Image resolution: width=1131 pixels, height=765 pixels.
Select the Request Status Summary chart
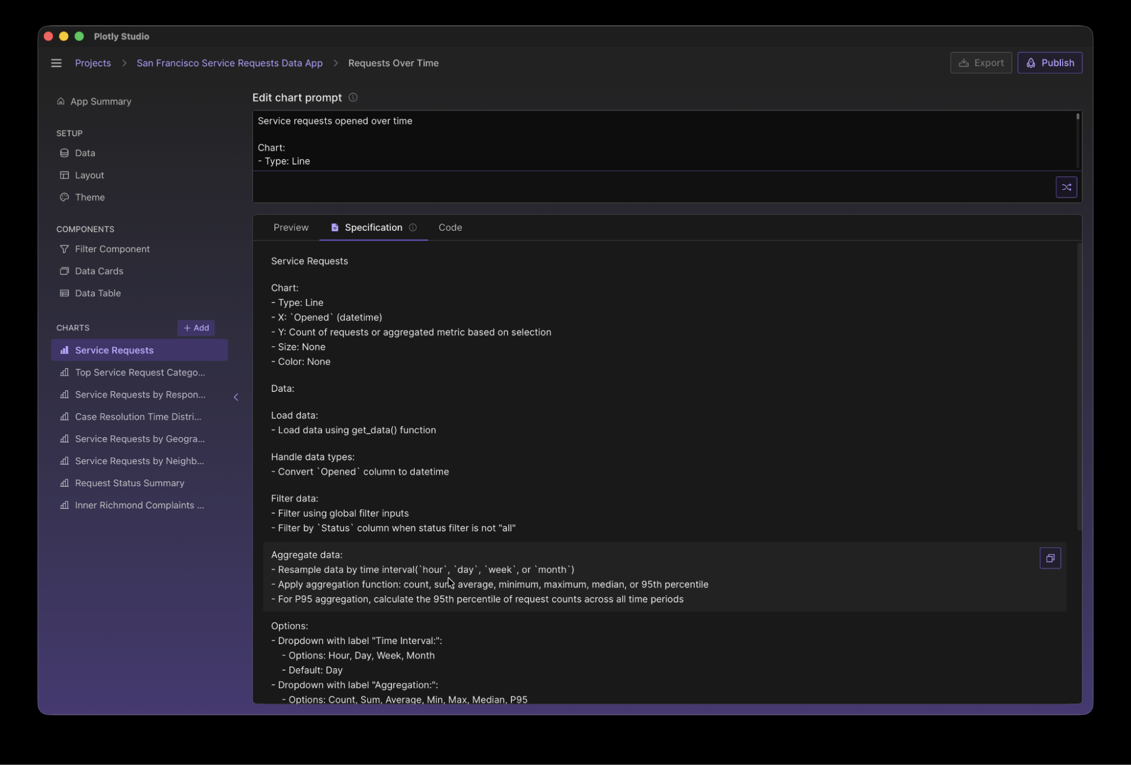click(x=130, y=483)
